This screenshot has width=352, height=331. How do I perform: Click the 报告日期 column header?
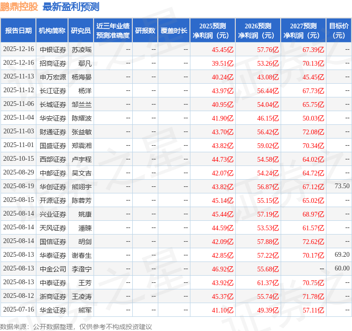(x=18, y=31)
